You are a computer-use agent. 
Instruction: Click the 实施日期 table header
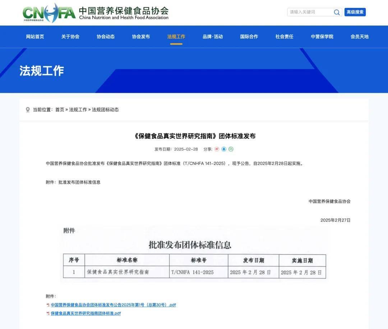pyautogui.click(x=302, y=261)
